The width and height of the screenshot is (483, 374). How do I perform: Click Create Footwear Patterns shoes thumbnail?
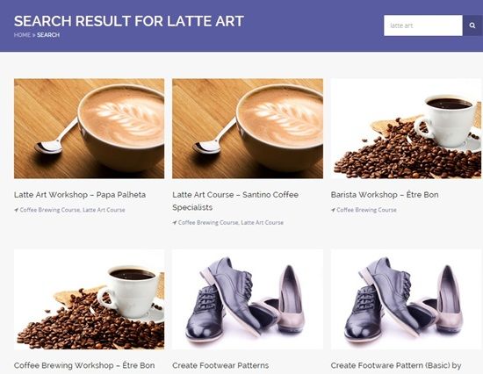tap(248, 299)
